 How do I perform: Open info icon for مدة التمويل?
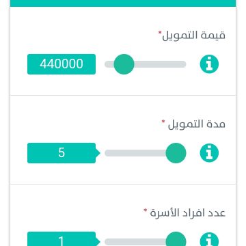click(x=209, y=153)
